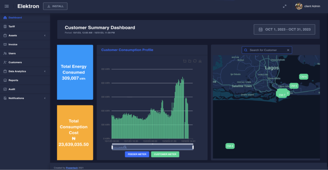The width and height of the screenshot is (328, 170).
Task: Expand the Data Analytics submenu
Action: tap(45, 71)
